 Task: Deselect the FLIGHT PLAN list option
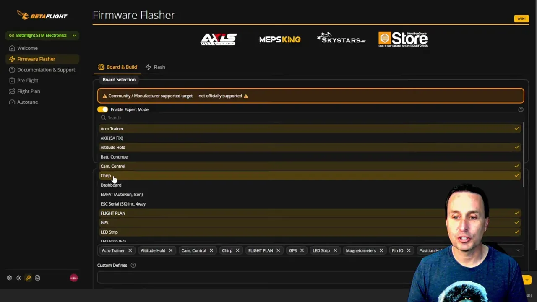click(310, 213)
